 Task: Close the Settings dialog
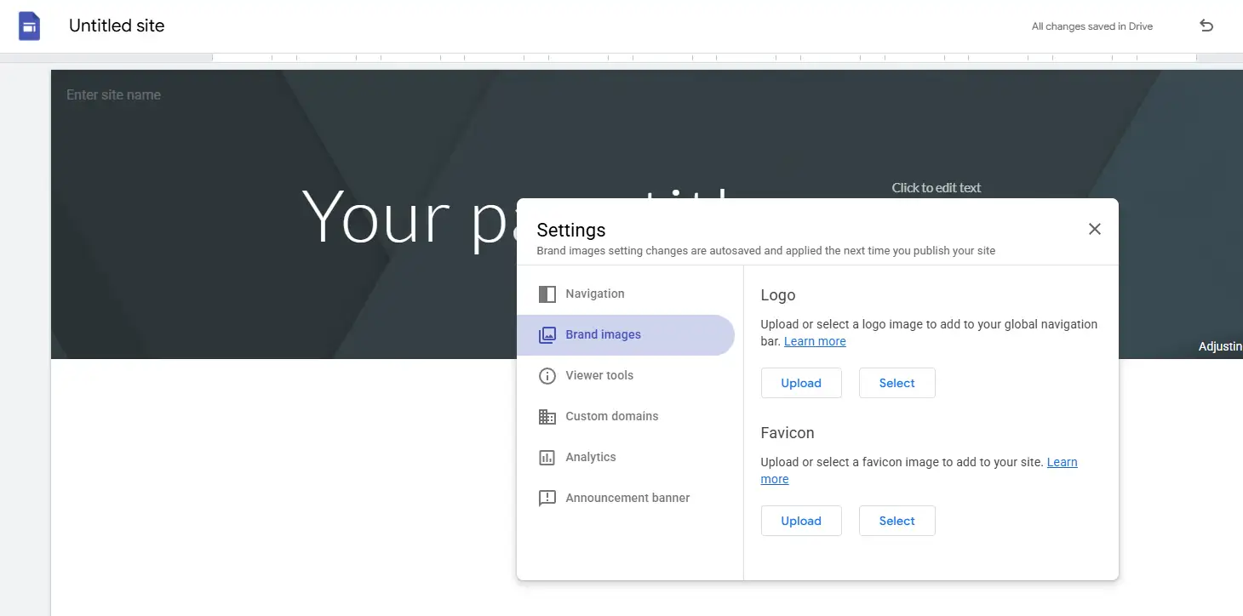click(1094, 229)
